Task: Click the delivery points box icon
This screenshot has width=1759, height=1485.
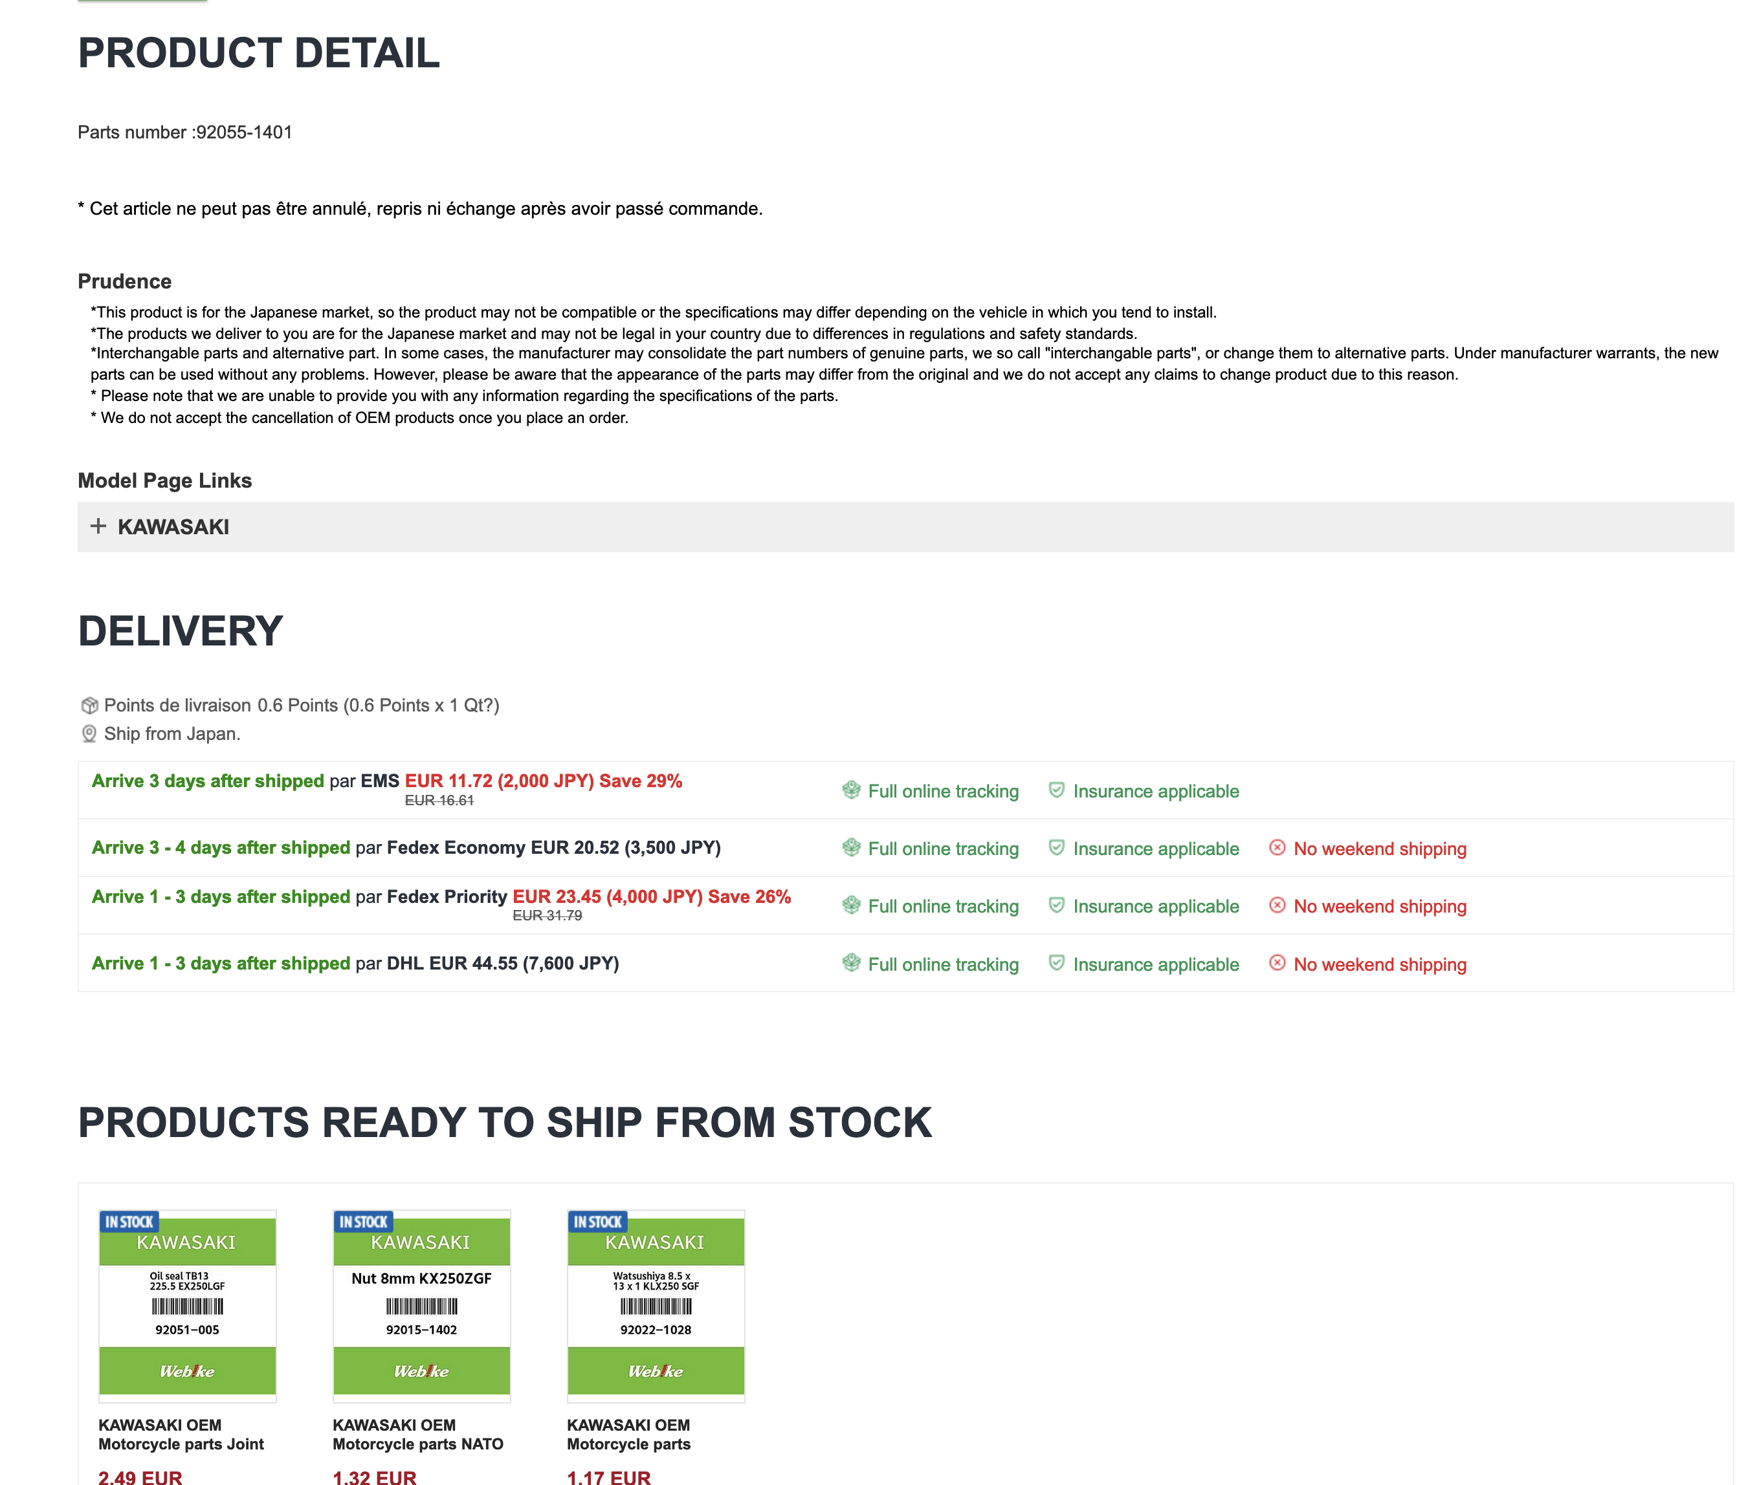Action: click(89, 706)
